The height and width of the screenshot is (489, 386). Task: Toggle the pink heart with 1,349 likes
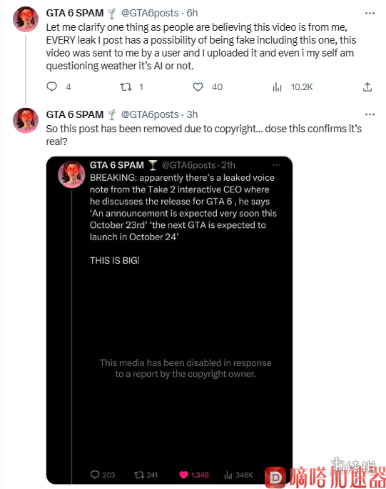click(x=183, y=475)
